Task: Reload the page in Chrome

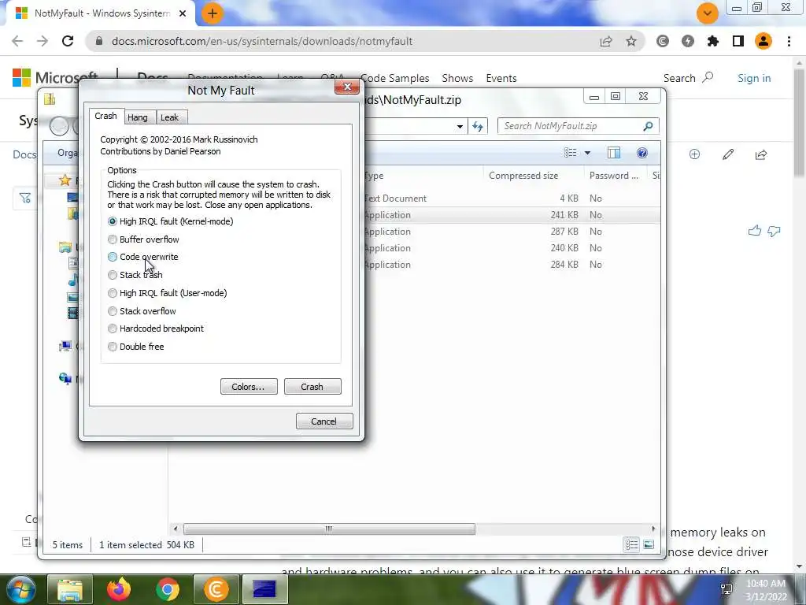Action: (x=68, y=41)
